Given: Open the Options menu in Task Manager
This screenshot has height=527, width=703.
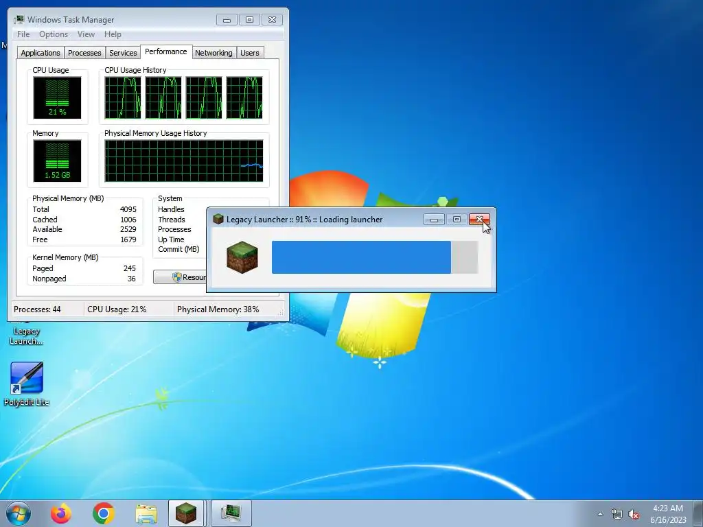Looking at the screenshot, I should click(x=54, y=34).
